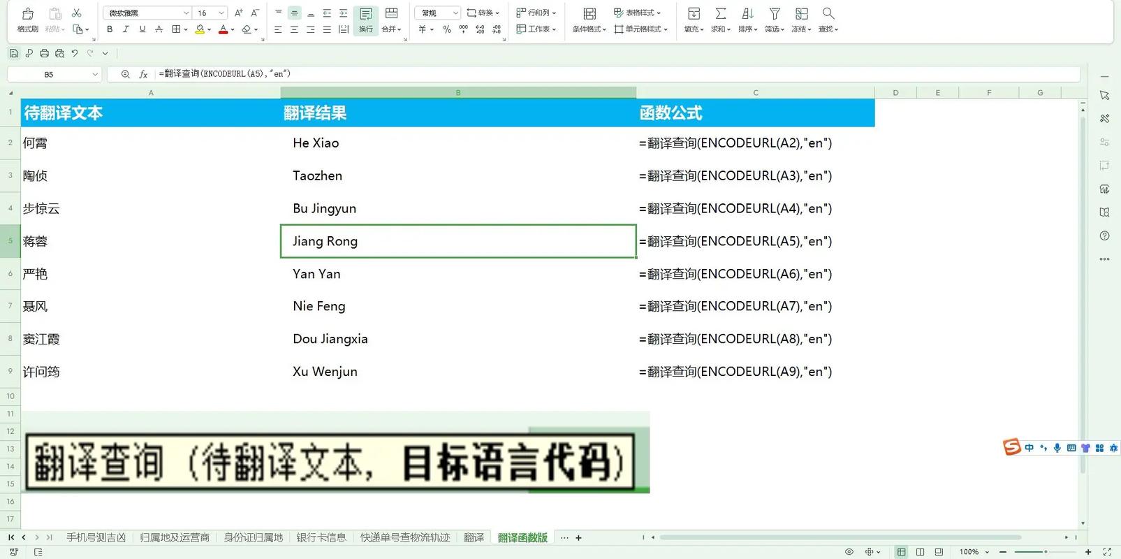Click the percent style icon

tap(447, 29)
